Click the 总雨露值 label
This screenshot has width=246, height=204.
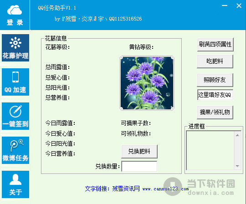(x=57, y=67)
